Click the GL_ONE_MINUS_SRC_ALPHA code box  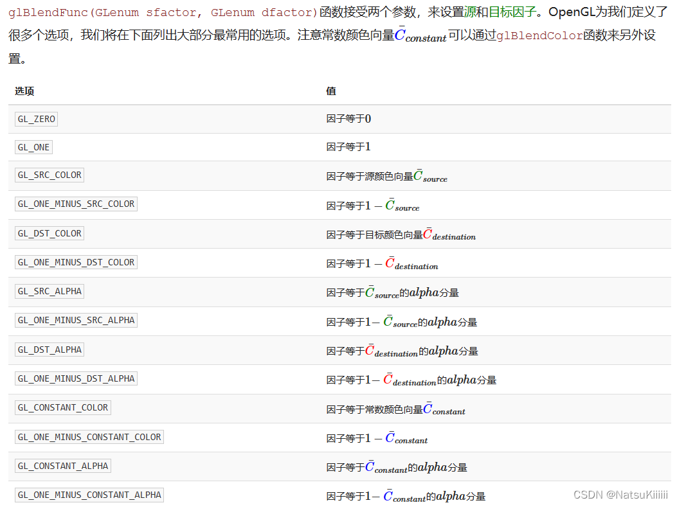(76, 319)
